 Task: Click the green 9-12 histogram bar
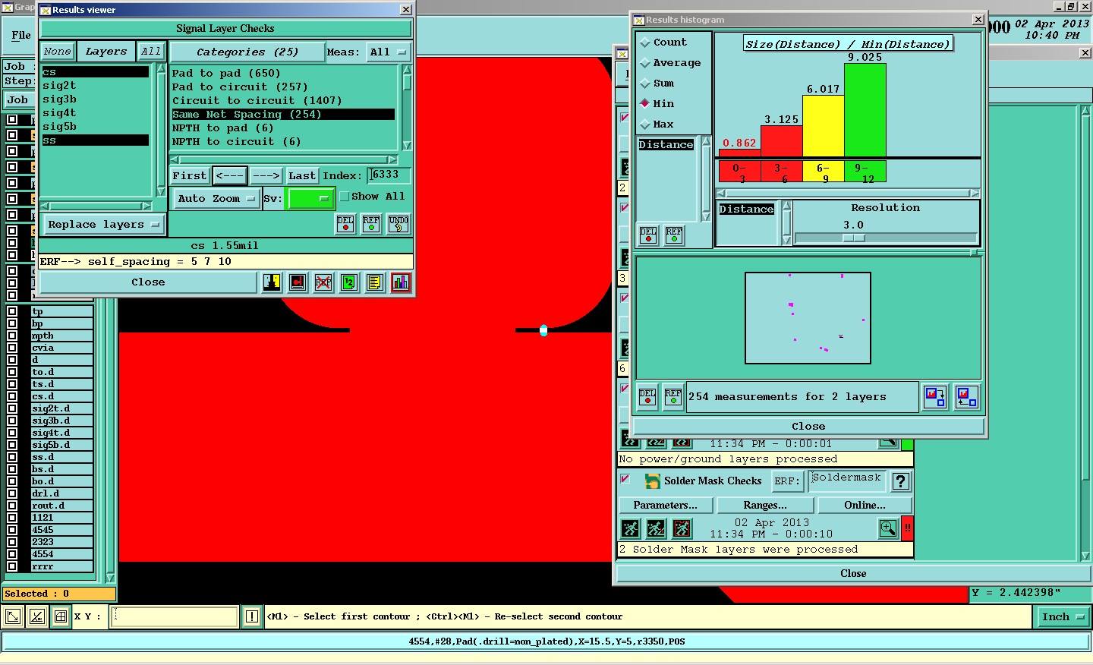pyautogui.click(x=865, y=110)
